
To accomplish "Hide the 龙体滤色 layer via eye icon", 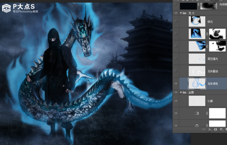I will point(176,83).
